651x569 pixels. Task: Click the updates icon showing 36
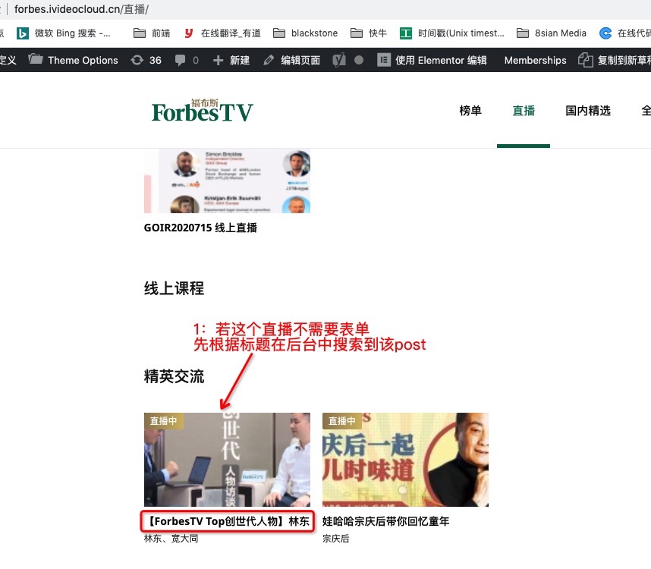(146, 60)
